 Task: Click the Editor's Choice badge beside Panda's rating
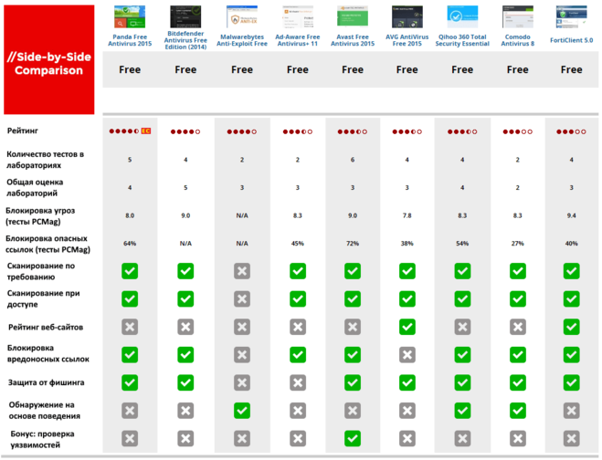pyautogui.click(x=145, y=132)
